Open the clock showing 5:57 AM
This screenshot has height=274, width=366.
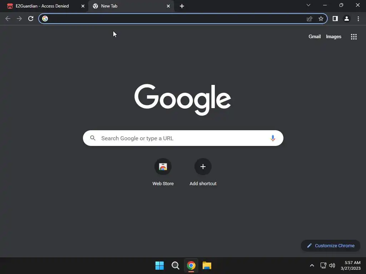351,265
